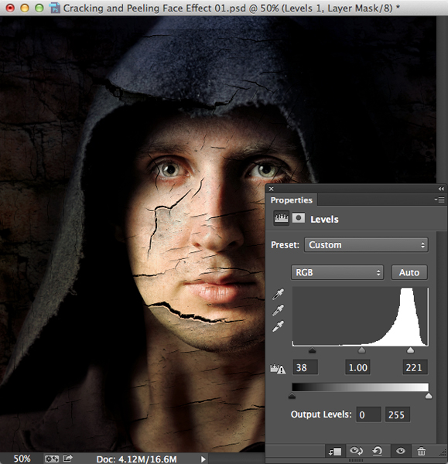Viewport: 448px width, 464px height.
Task: Collapse the Properties panel with double arrows
Action: (441, 189)
